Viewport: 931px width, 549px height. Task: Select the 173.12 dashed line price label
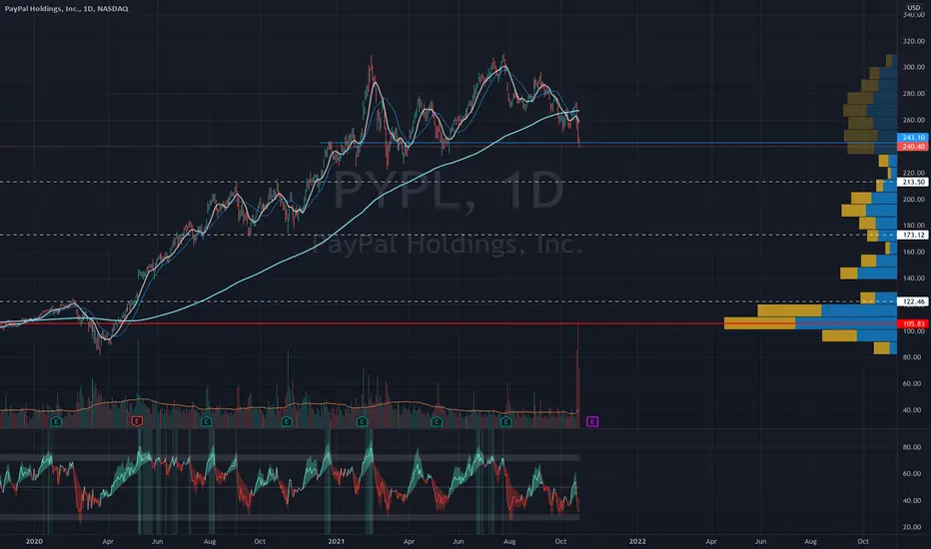coord(913,235)
